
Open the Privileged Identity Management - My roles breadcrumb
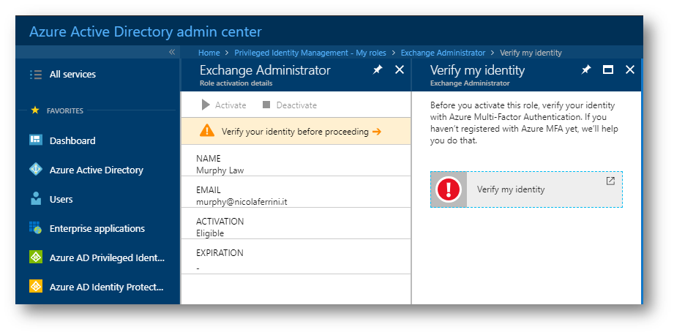310,53
